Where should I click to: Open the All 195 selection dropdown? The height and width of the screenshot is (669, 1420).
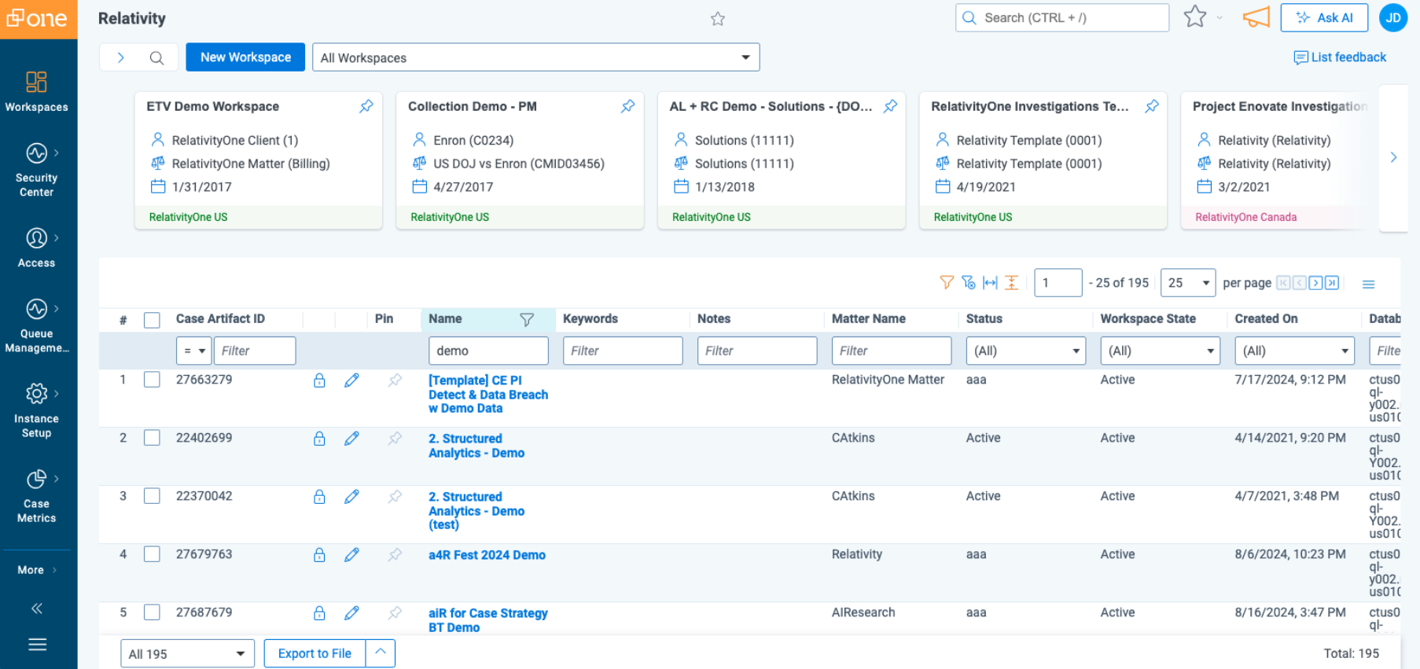click(x=187, y=653)
